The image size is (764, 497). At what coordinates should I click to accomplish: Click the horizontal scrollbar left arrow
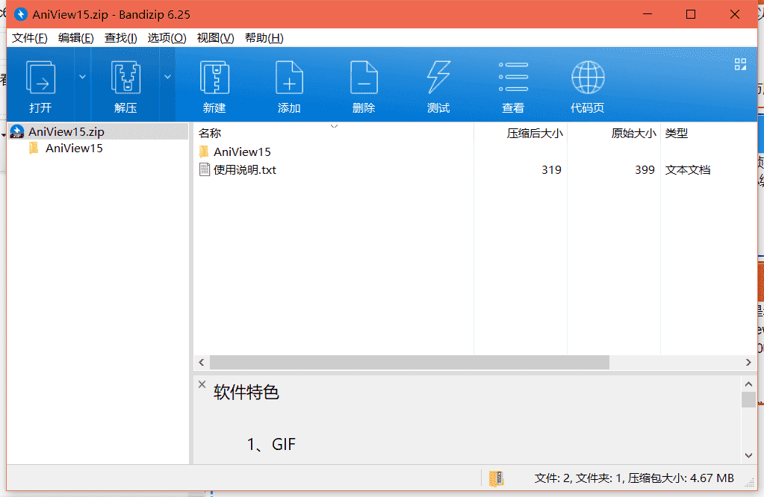202,362
